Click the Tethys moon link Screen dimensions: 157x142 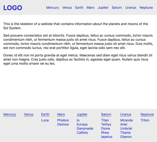106,124
